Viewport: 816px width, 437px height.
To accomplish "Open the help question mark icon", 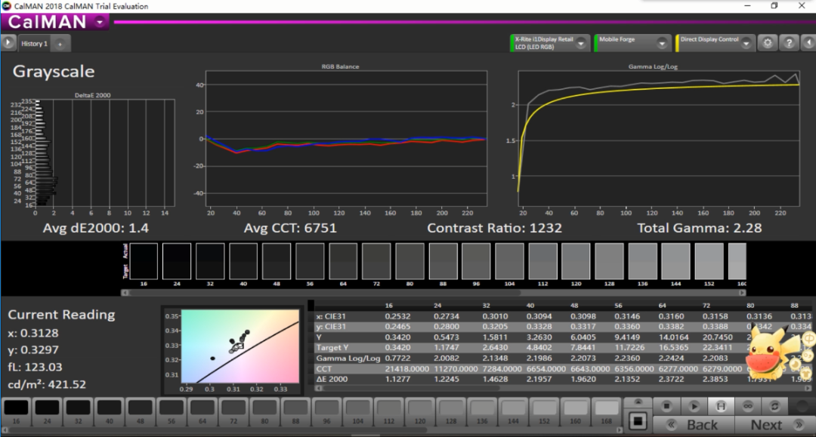I will pos(789,43).
